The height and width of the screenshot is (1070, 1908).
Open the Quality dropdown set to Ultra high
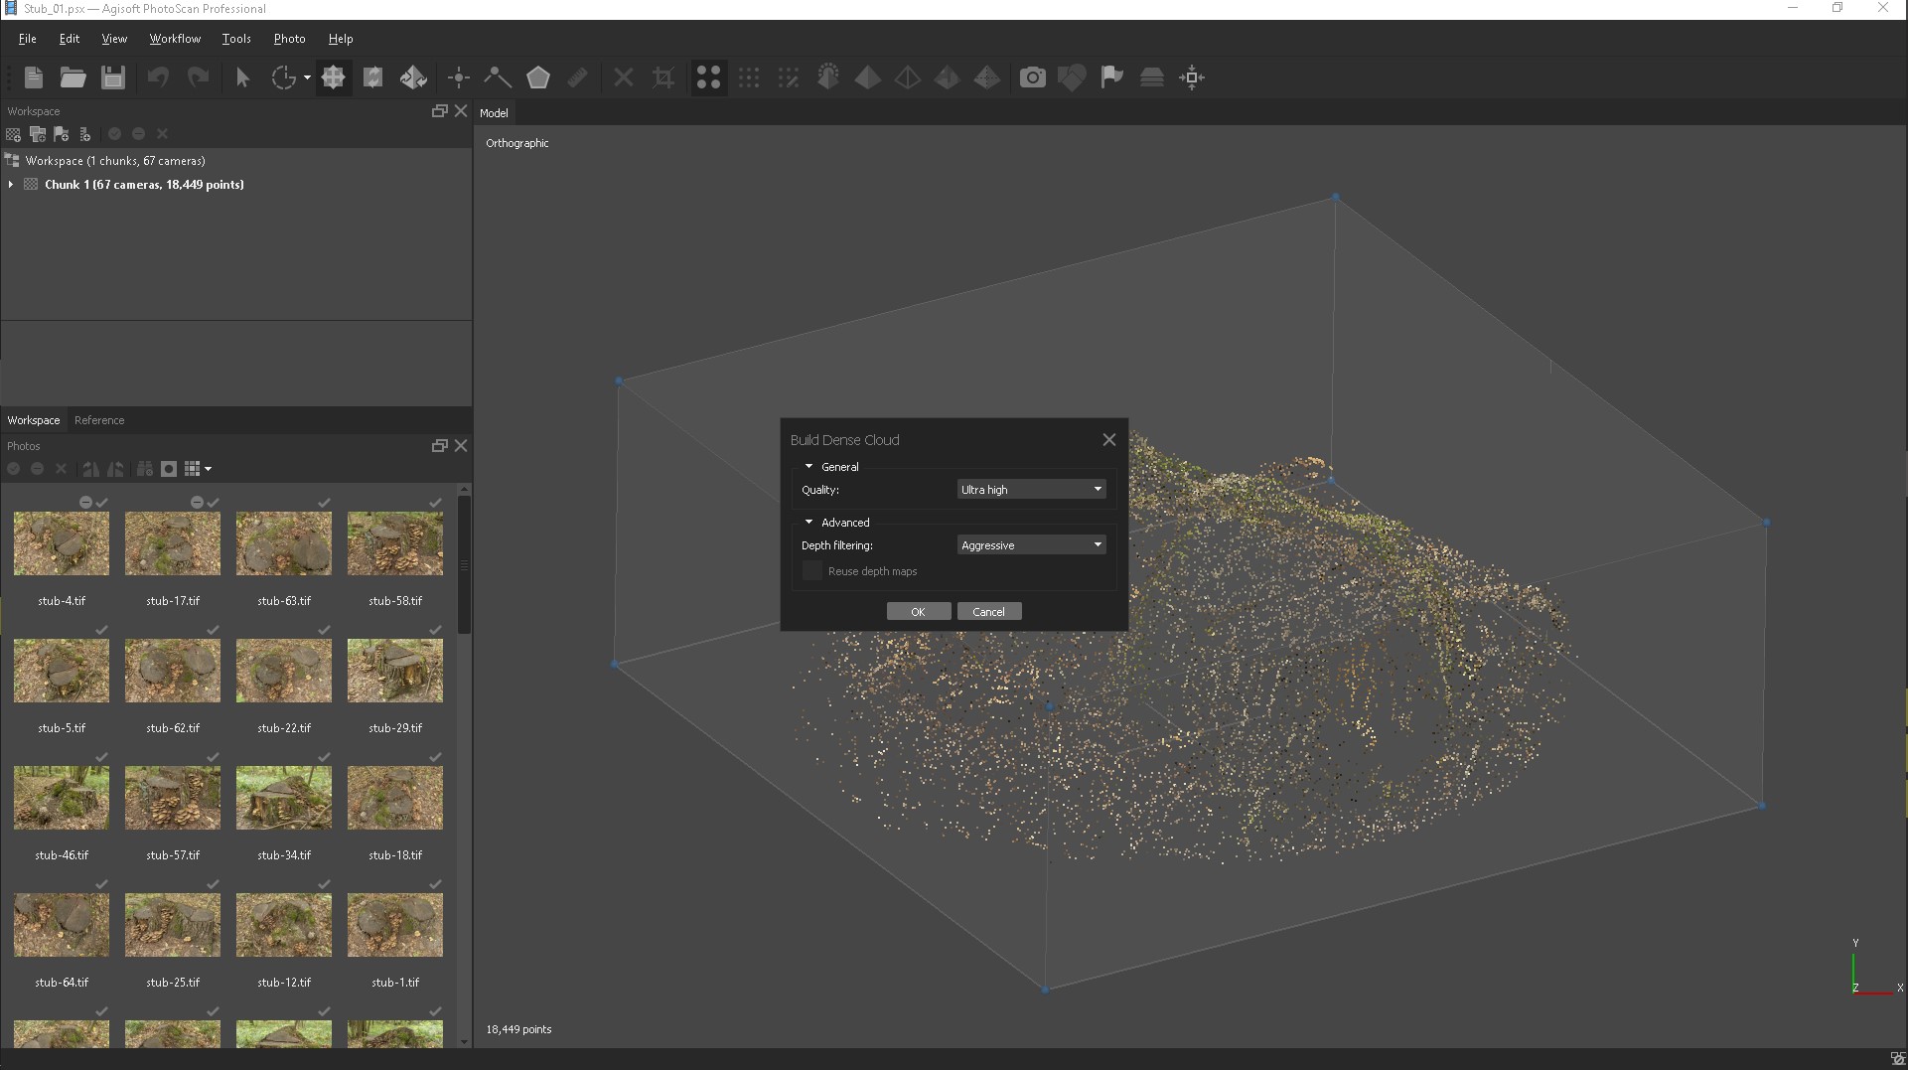(1031, 490)
